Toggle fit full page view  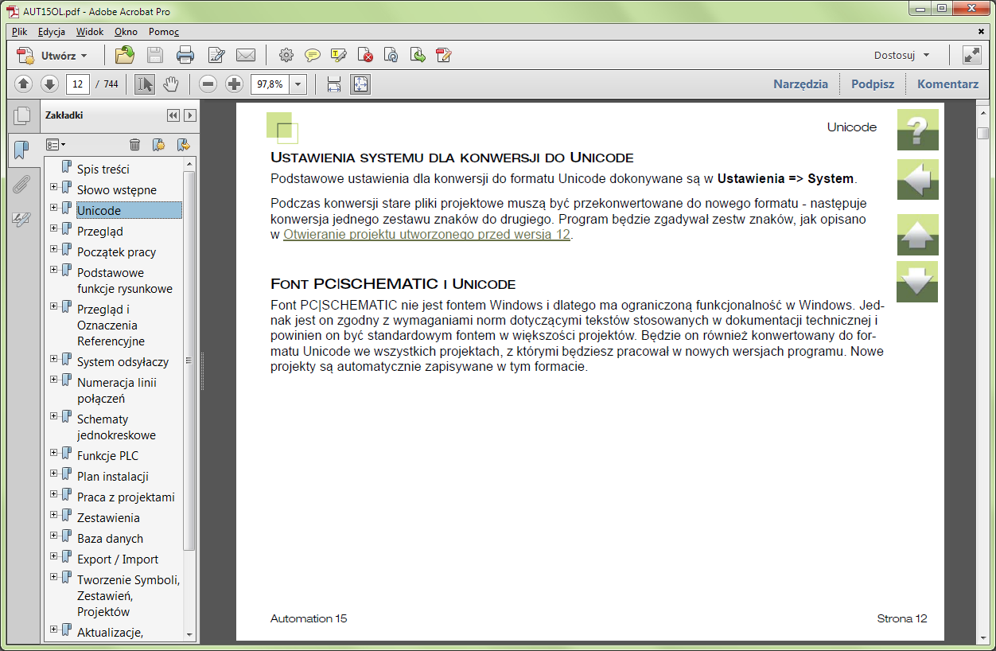coord(360,84)
